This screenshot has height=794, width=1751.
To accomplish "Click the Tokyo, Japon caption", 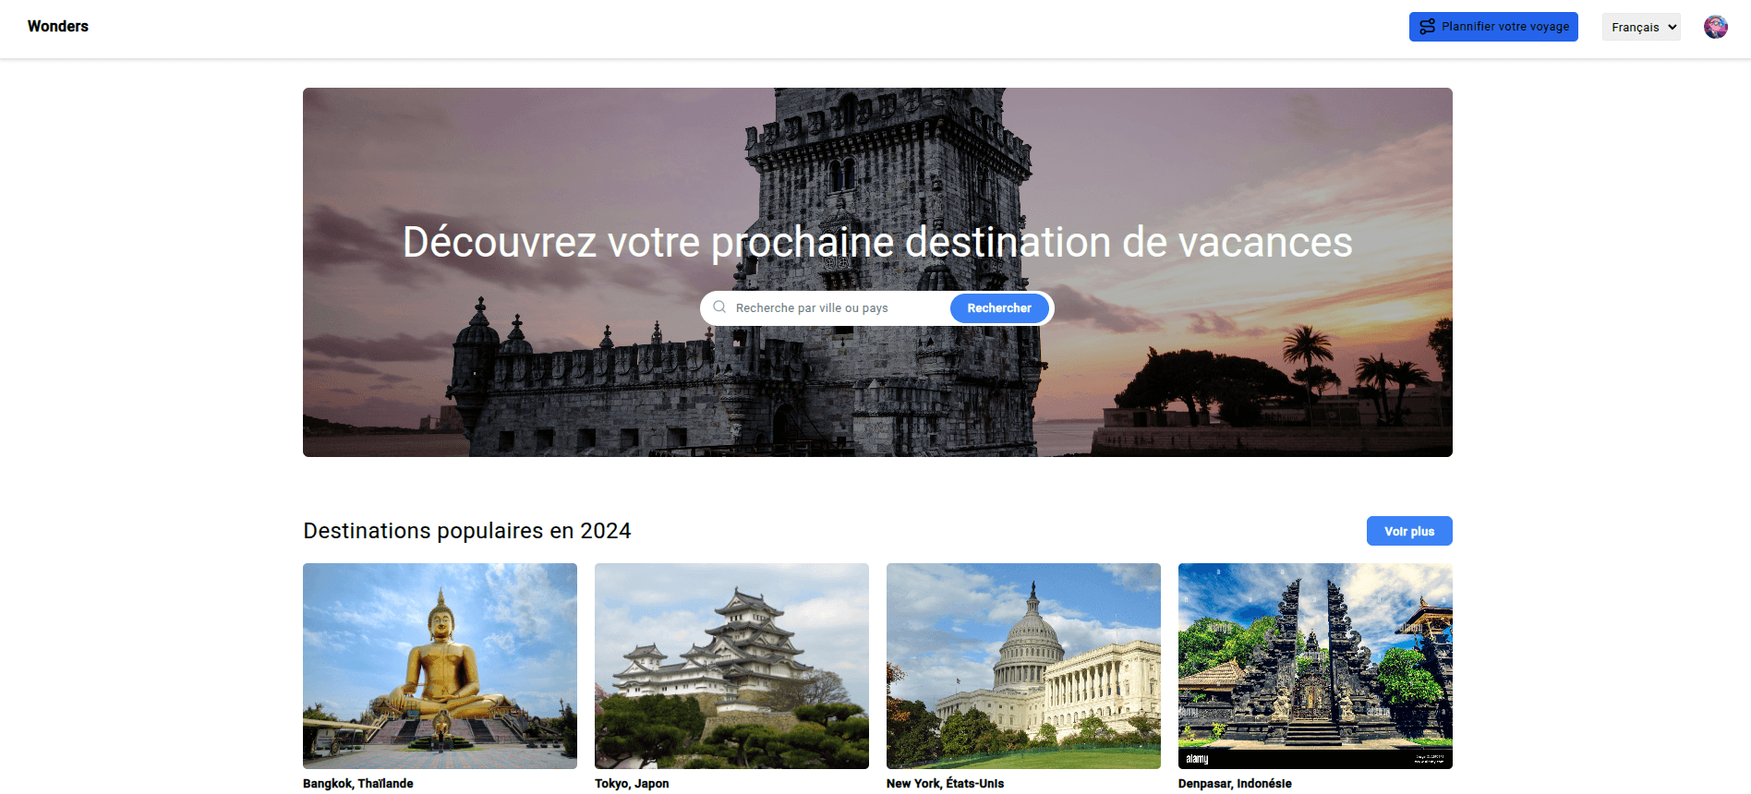I will point(632,783).
